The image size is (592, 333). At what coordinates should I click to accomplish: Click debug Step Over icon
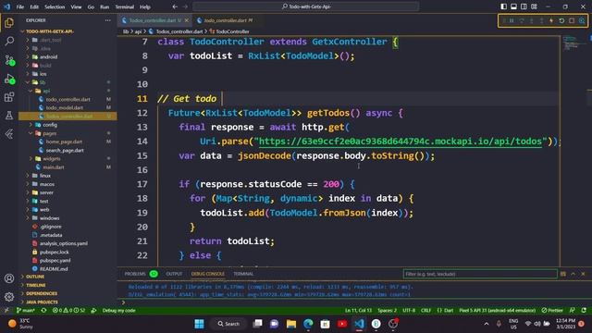point(522,20)
